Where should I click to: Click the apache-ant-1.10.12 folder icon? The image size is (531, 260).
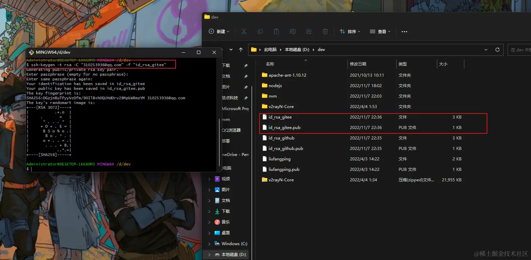[265, 75]
